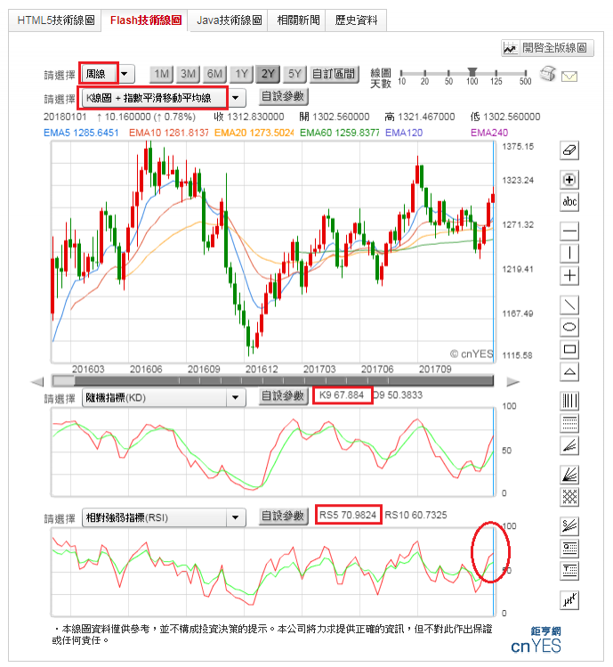Set chart days slider to 500
613x667 pixels.
pyautogui.click(x=526, y=73)
